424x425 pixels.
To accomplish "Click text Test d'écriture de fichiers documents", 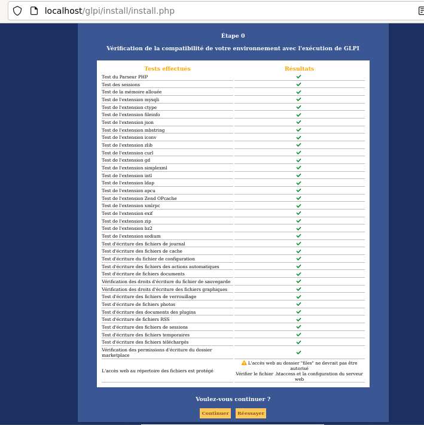I will [144, 274].
